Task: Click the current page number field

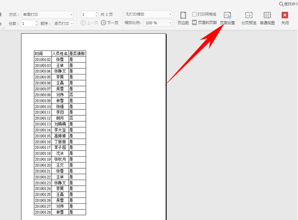Action: [x=88, y=15]
